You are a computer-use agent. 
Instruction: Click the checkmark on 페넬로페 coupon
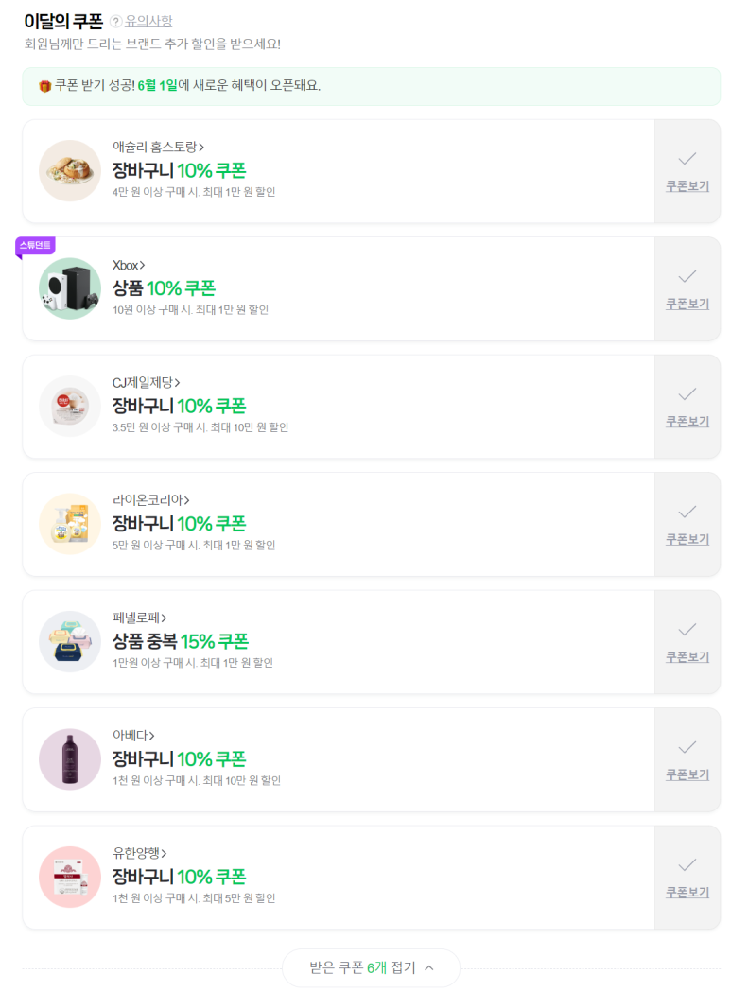pyautogui.click(x=687, y=629)
